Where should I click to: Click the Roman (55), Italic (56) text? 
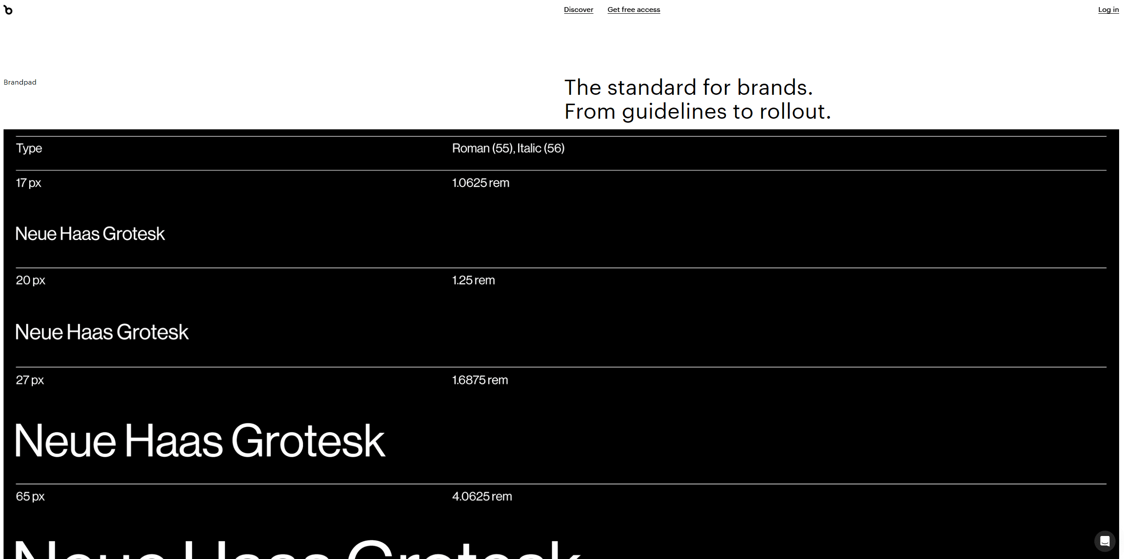click(508, 148)
